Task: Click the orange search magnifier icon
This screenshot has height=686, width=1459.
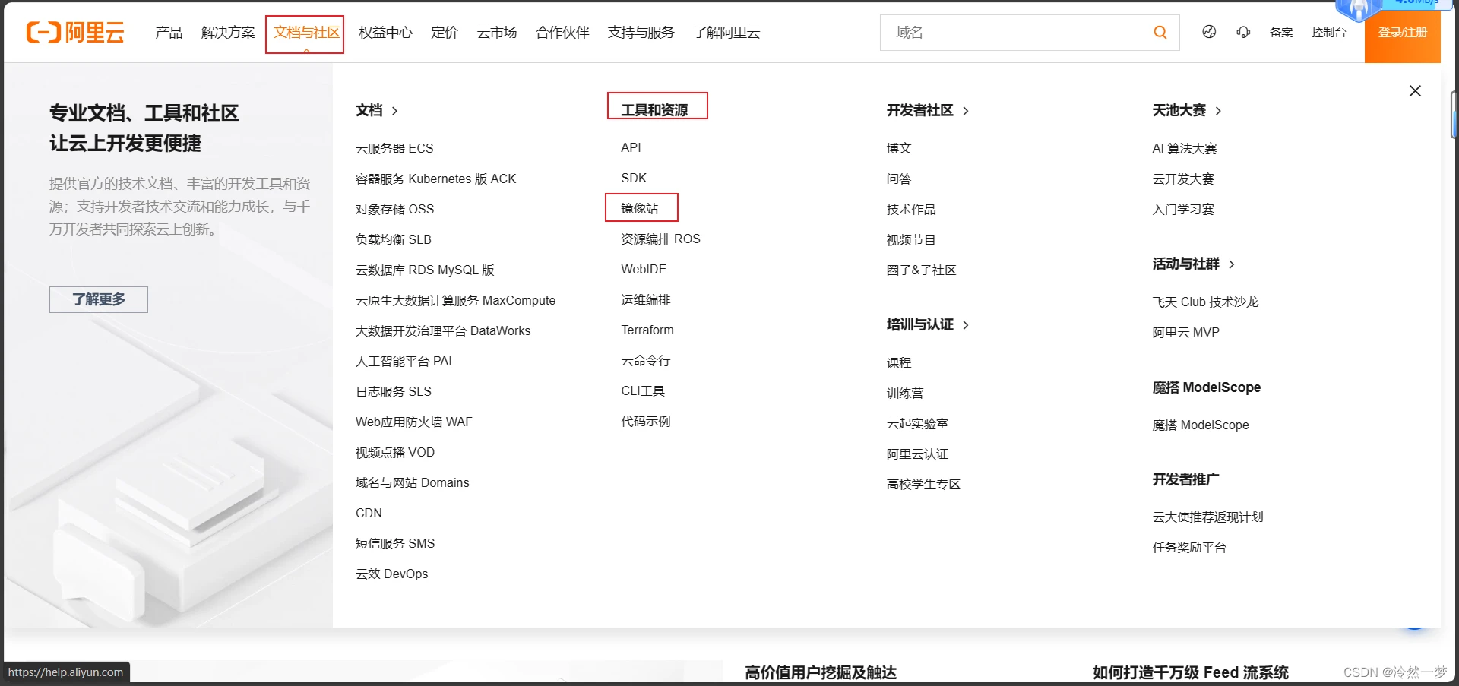Action: click(1160, 32)
